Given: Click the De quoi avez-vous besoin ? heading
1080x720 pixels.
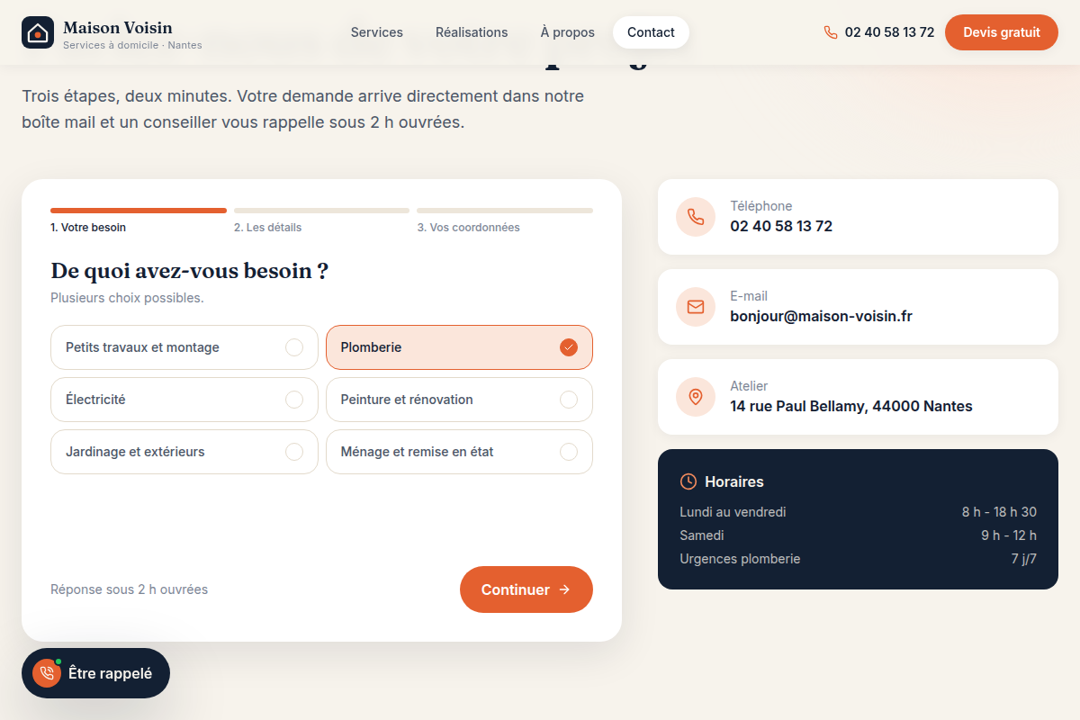Looking at the screenshot, I should [189, 271].
